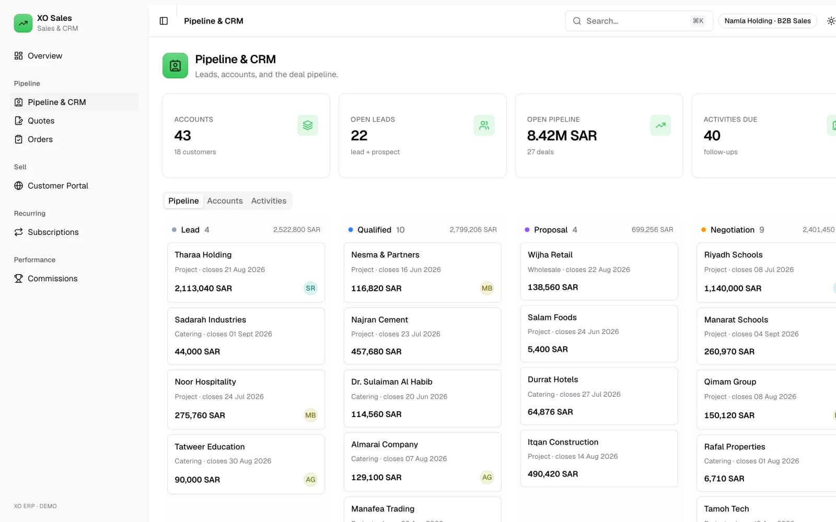Screen dimensions: 836x522
Task: Click the Customer Portal globe icon
Action: pos(18,186)
